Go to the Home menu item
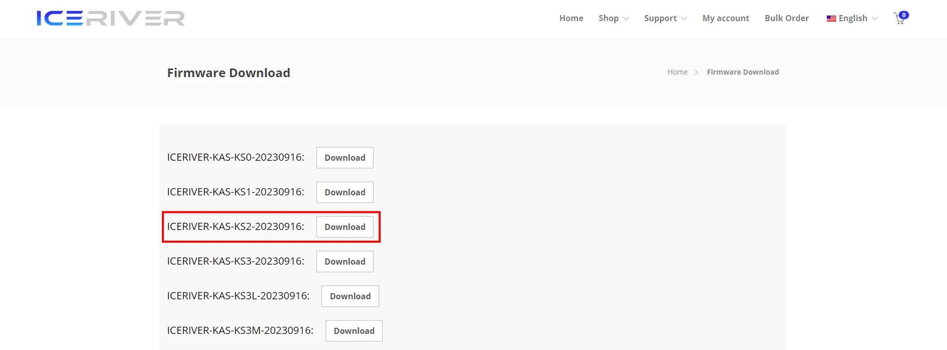This screenshot has width=947, height=350. coord(571,18)
